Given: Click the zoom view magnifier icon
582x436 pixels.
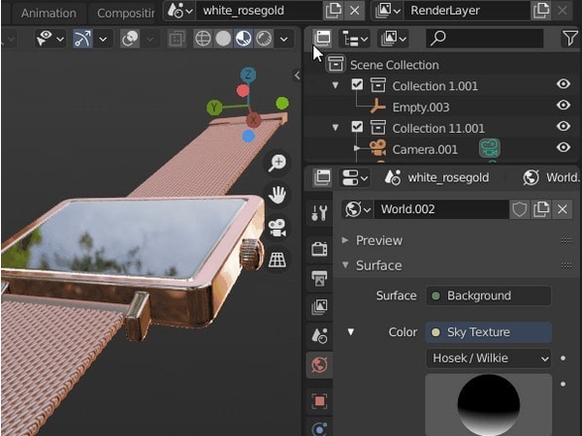Looking at the screenshot, I should click(277, 163).
